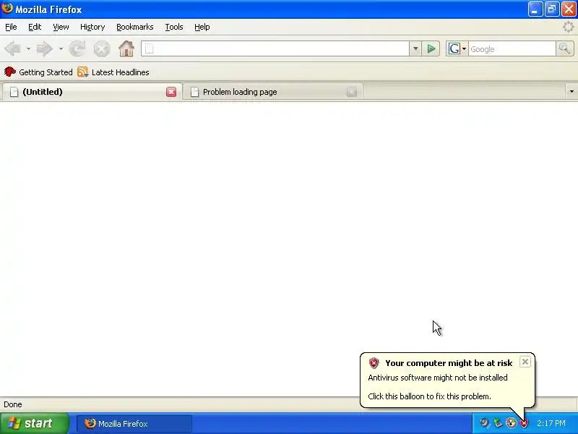Open the list all tabs dropdown
The width and height of the screenshot is (578, 434).
point(571,92)
